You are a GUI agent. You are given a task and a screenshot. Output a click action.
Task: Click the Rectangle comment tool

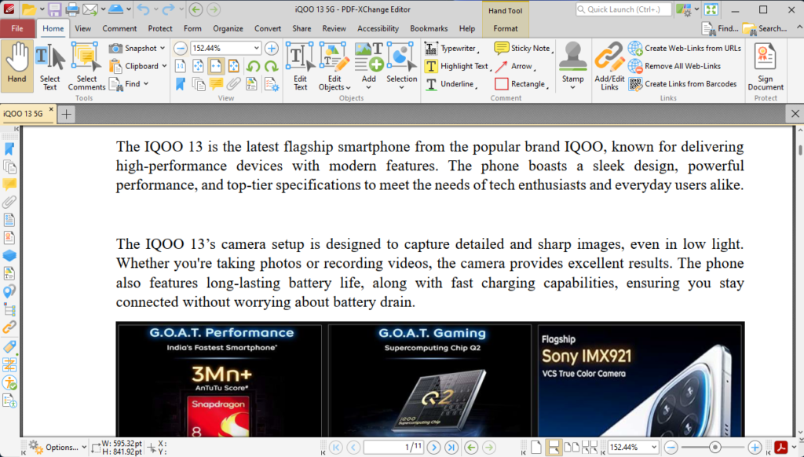(x=521, y=84)
